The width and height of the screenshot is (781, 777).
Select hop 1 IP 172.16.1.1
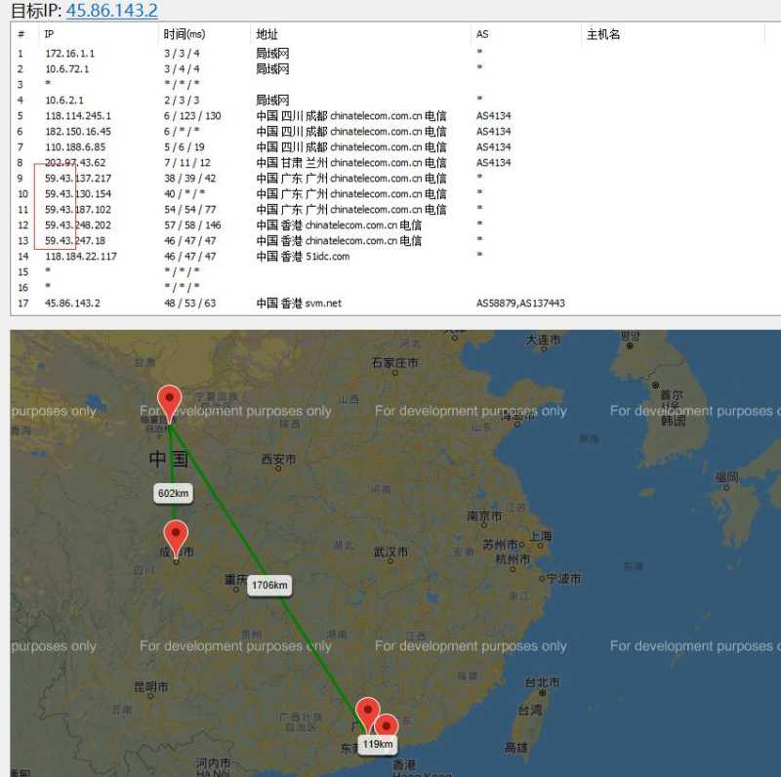(69, 54)
